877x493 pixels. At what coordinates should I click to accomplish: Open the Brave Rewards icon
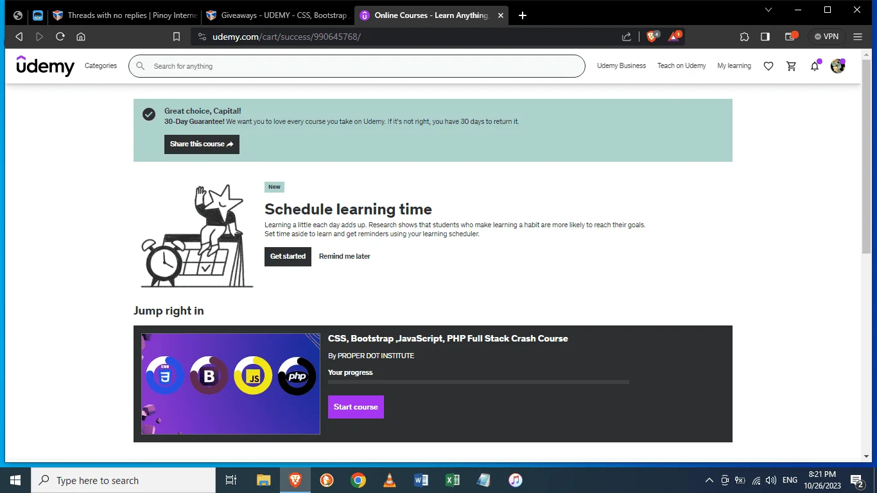click(x=674, y=37)
